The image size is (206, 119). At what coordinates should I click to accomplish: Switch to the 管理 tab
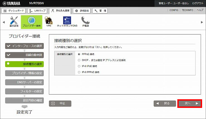(100, 11)
